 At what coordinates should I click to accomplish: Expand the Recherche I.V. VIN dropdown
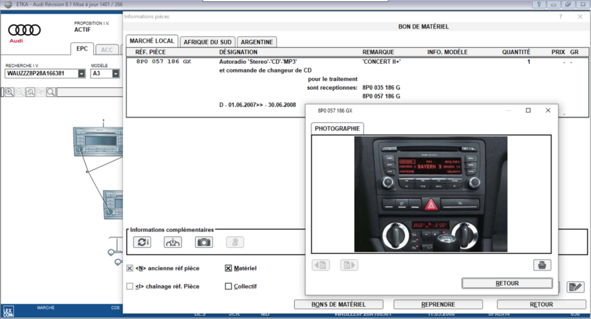[81, 73]
